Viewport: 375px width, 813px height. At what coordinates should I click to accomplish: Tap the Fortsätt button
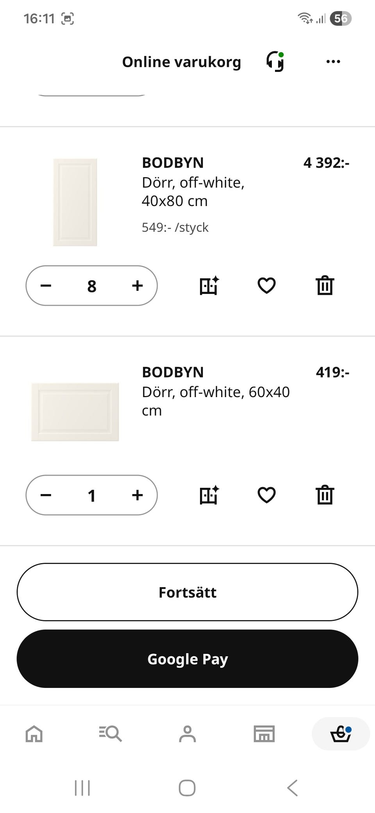tap(187, 592)
